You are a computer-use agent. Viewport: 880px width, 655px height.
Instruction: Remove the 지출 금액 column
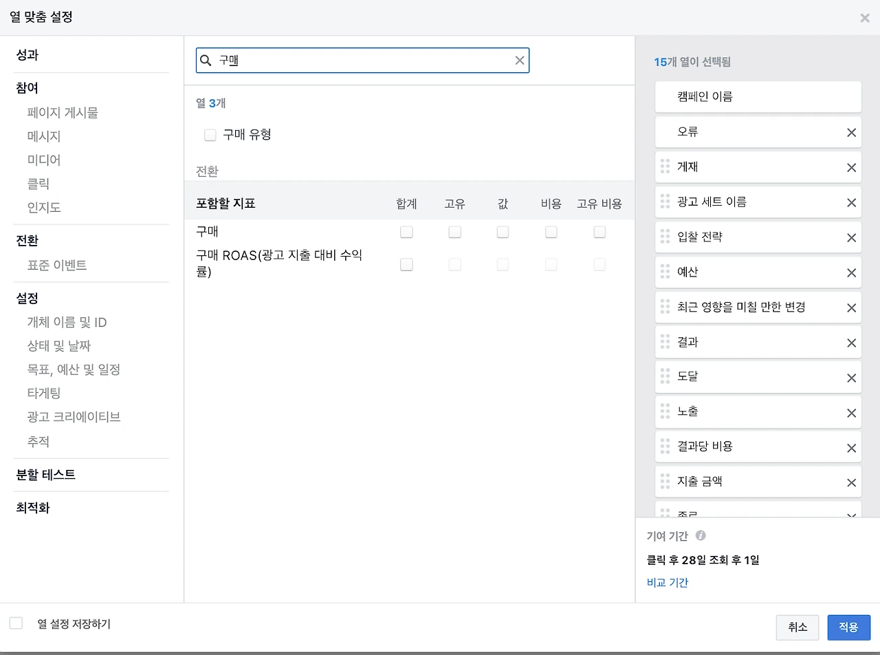[851, 483]
